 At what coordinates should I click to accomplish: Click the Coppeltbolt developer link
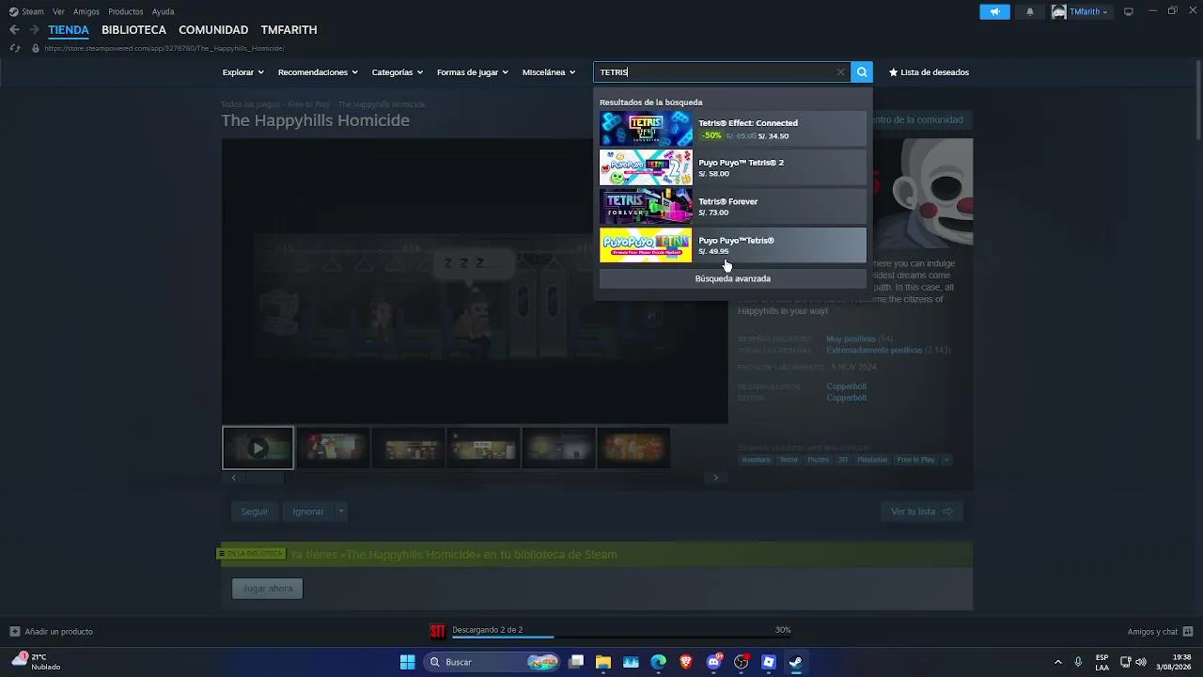(x=846, y=386)
